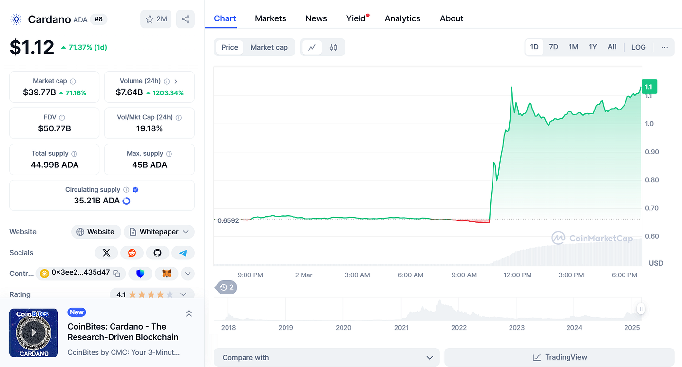Viewport: 682px width, 367px height.
Task: Click the 0.6592 baseline price label
Action: pyautogui.click(x=228, y=220)
